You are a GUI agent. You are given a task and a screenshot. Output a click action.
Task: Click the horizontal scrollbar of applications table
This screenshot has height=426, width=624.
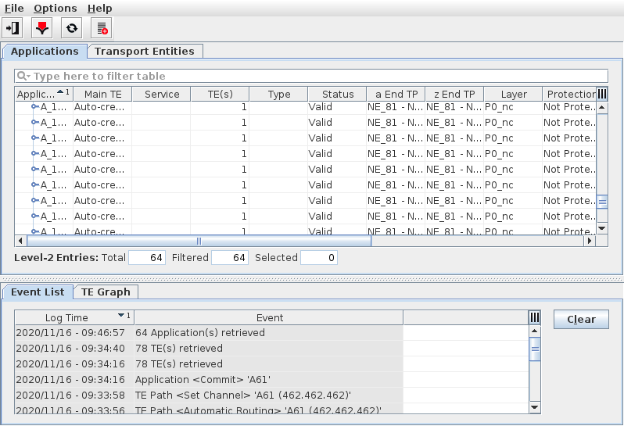point(199,242)
